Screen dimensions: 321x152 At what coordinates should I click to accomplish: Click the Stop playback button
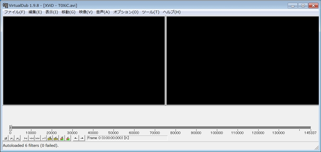(x=6, y=138)
